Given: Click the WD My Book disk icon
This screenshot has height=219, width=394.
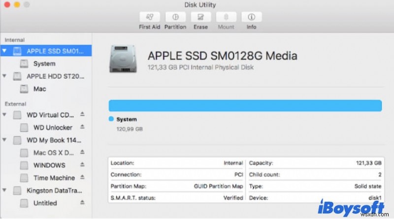Looking at the screenshot, I should (17, 140).
